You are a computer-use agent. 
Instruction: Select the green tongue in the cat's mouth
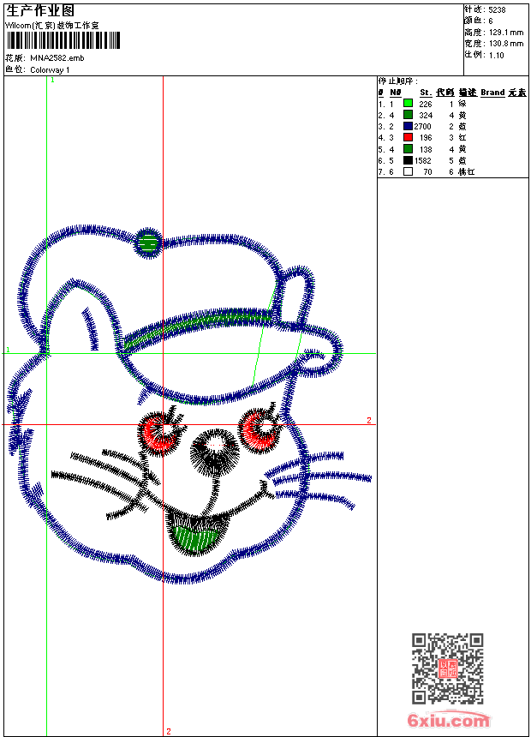coord(196,537)
